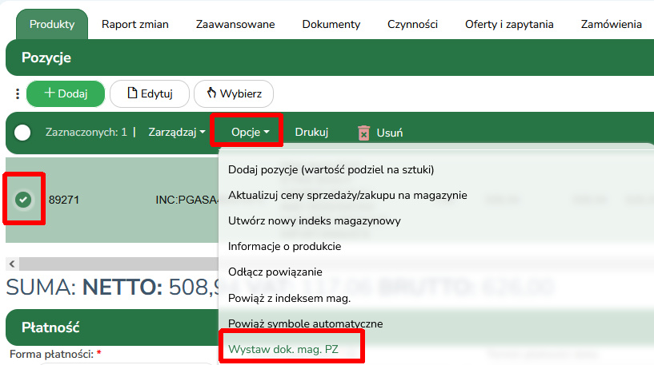Click the Drukuj button
This screenshot has width=654, height=365.
tap(311, 133)
